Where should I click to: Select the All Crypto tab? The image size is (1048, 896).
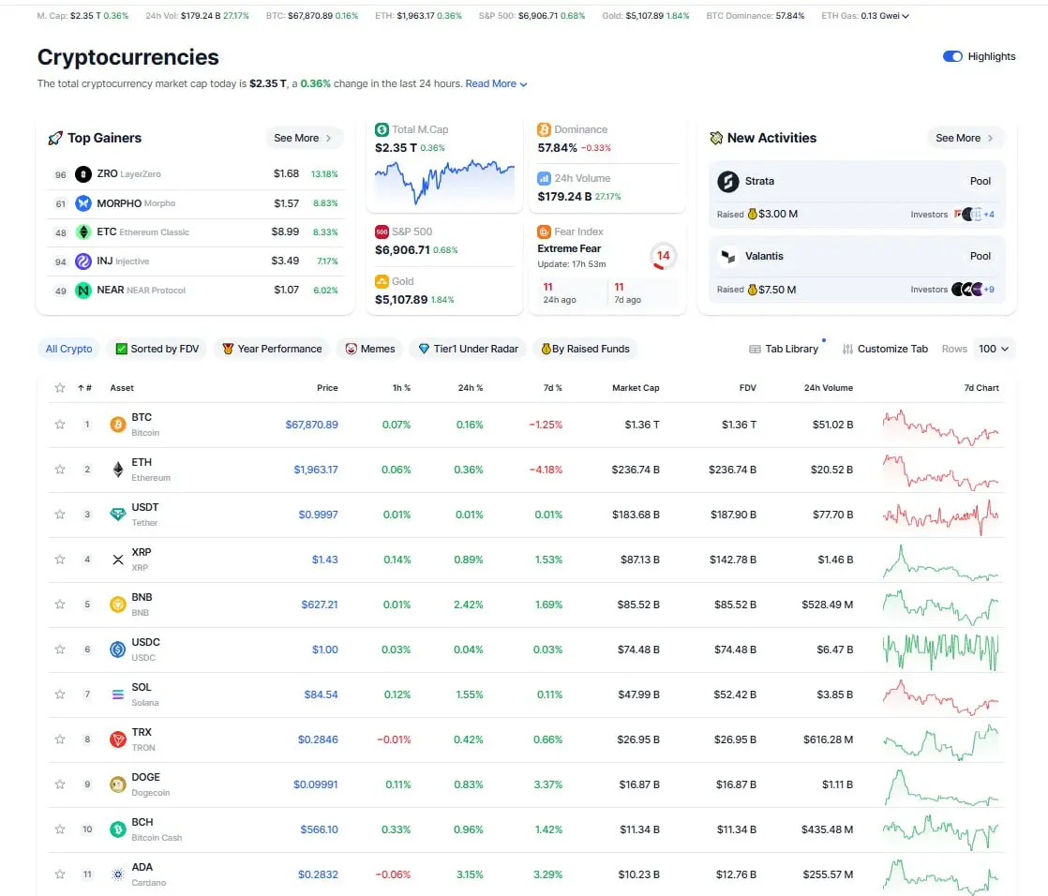pos(68,349)
